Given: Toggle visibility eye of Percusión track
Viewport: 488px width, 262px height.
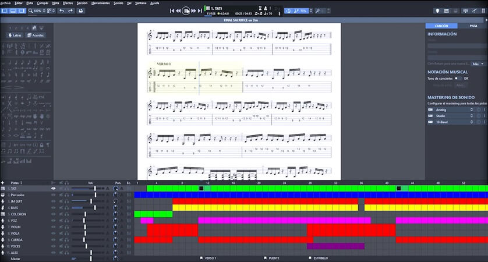Looking at the screenshot, I should (x=53, y=195).
